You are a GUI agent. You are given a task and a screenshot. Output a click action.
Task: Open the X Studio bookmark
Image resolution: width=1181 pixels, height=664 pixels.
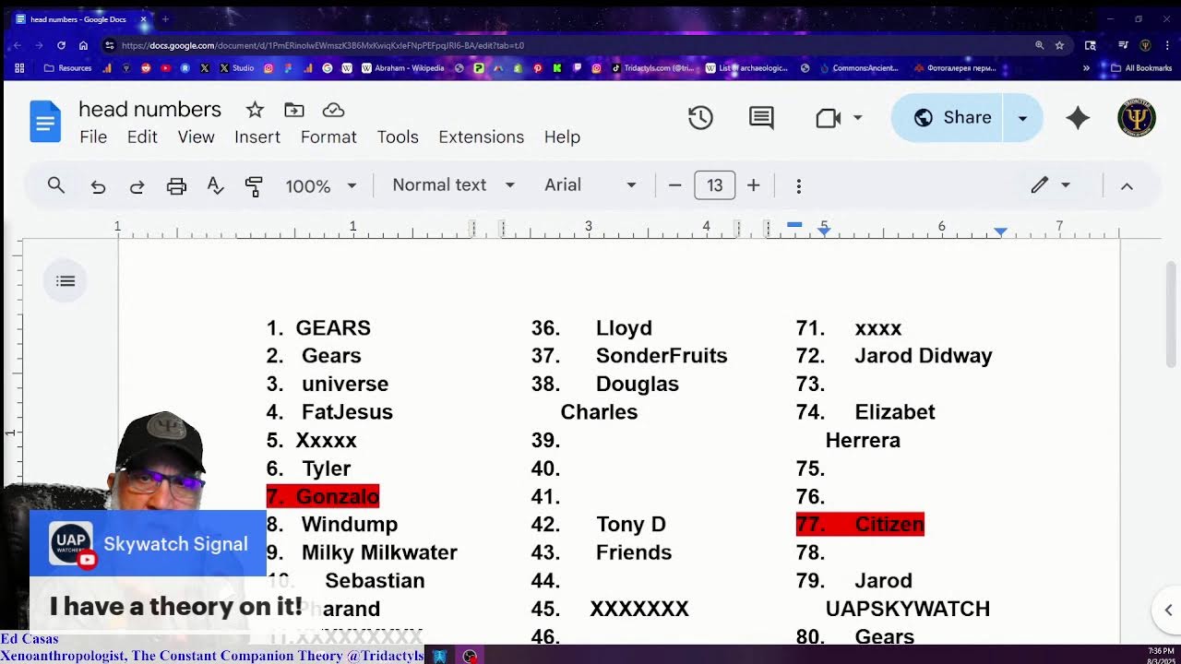(235, 68)
